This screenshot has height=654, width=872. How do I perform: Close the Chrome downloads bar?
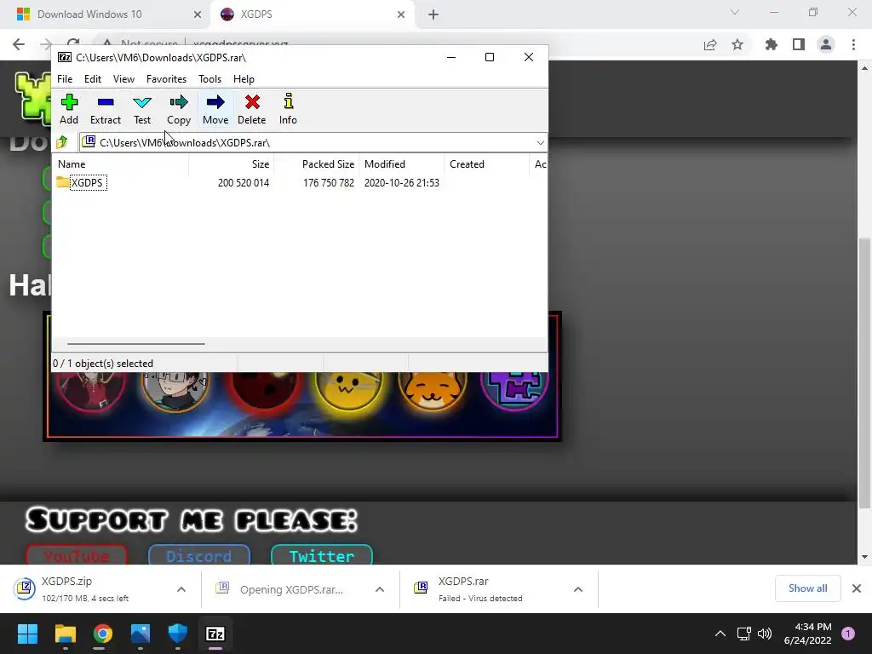point(857,588)
